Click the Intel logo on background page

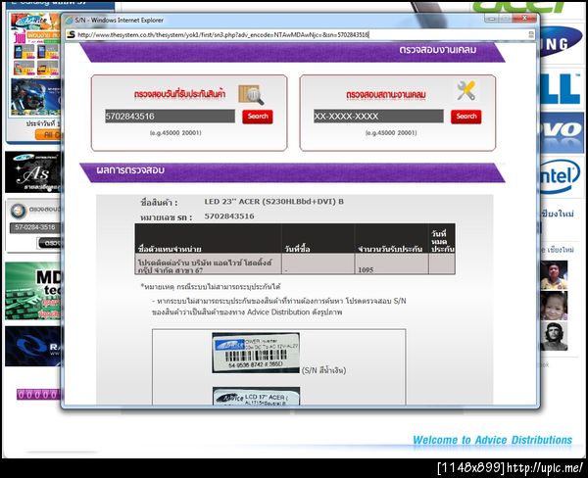(x=560, y=176)
